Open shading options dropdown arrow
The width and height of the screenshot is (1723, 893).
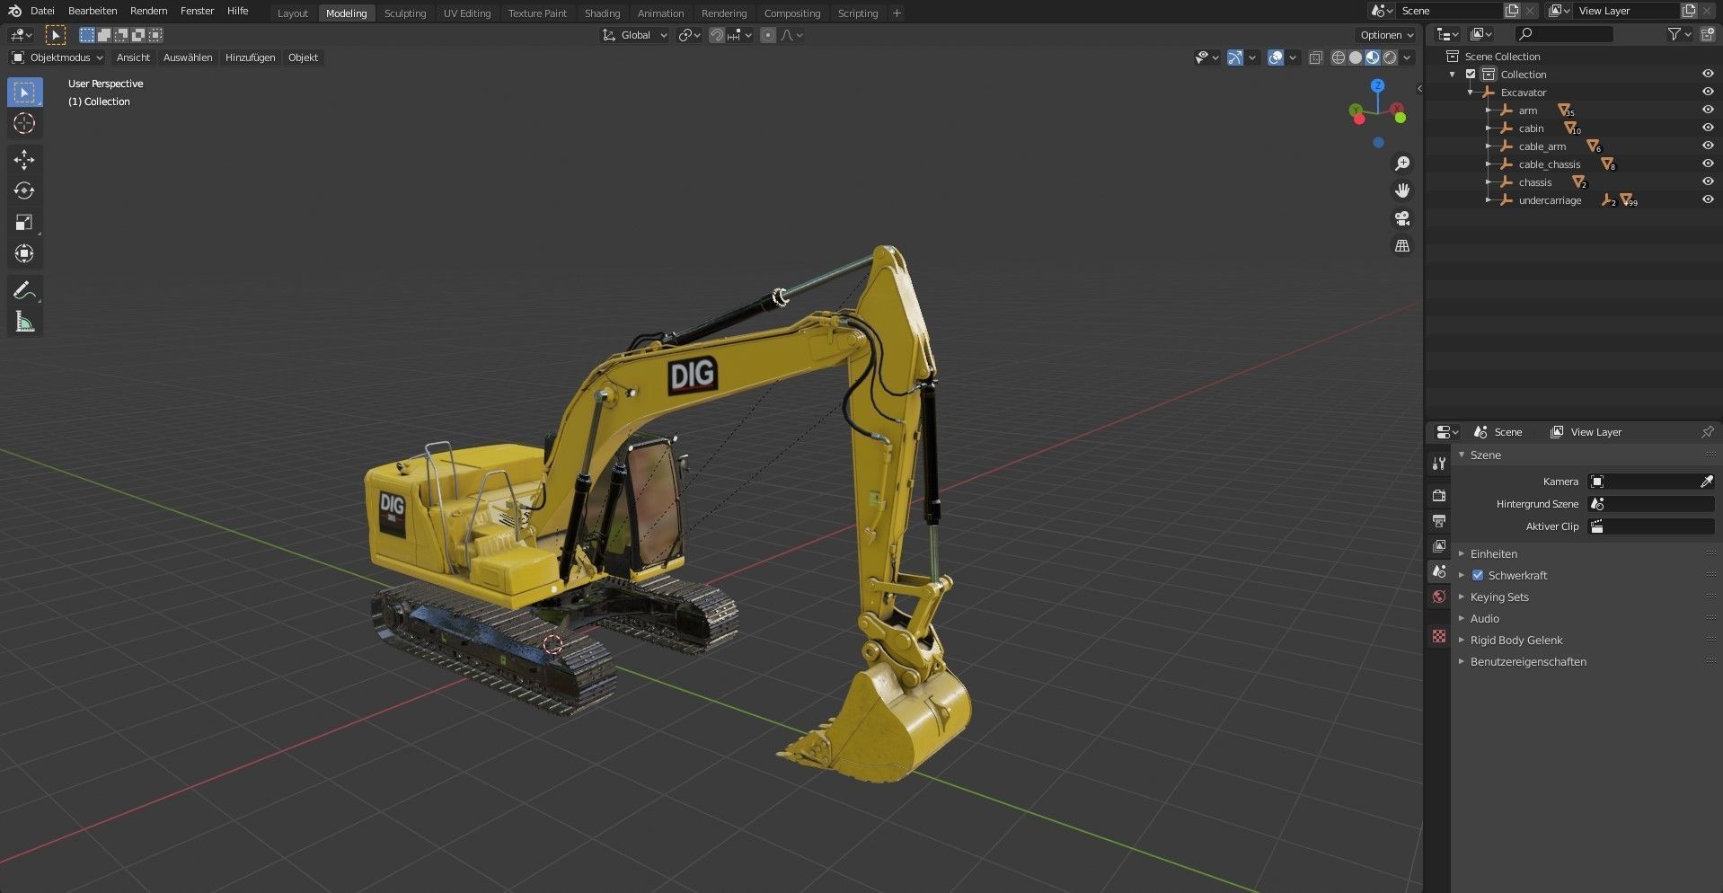pyautogui.click(x=1408, y=57)
